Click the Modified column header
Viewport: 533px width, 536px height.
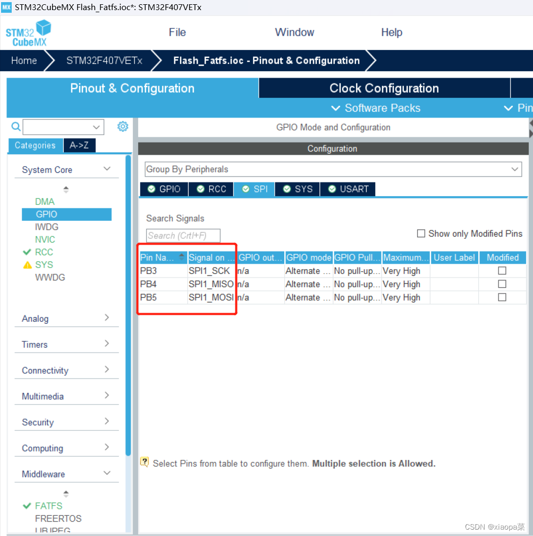pos(503,257)
